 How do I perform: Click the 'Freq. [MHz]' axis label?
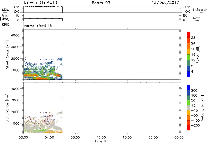pyautogui.click(x=5, y=18)
